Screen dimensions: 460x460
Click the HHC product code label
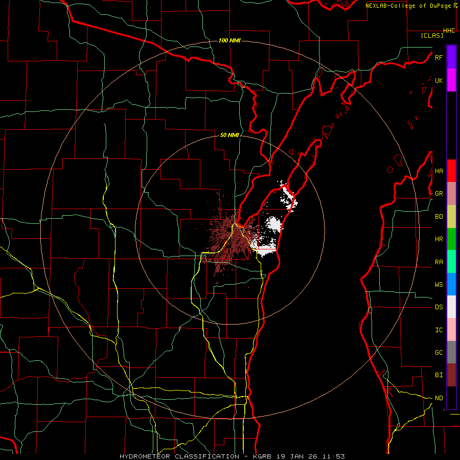pos(449,31)
